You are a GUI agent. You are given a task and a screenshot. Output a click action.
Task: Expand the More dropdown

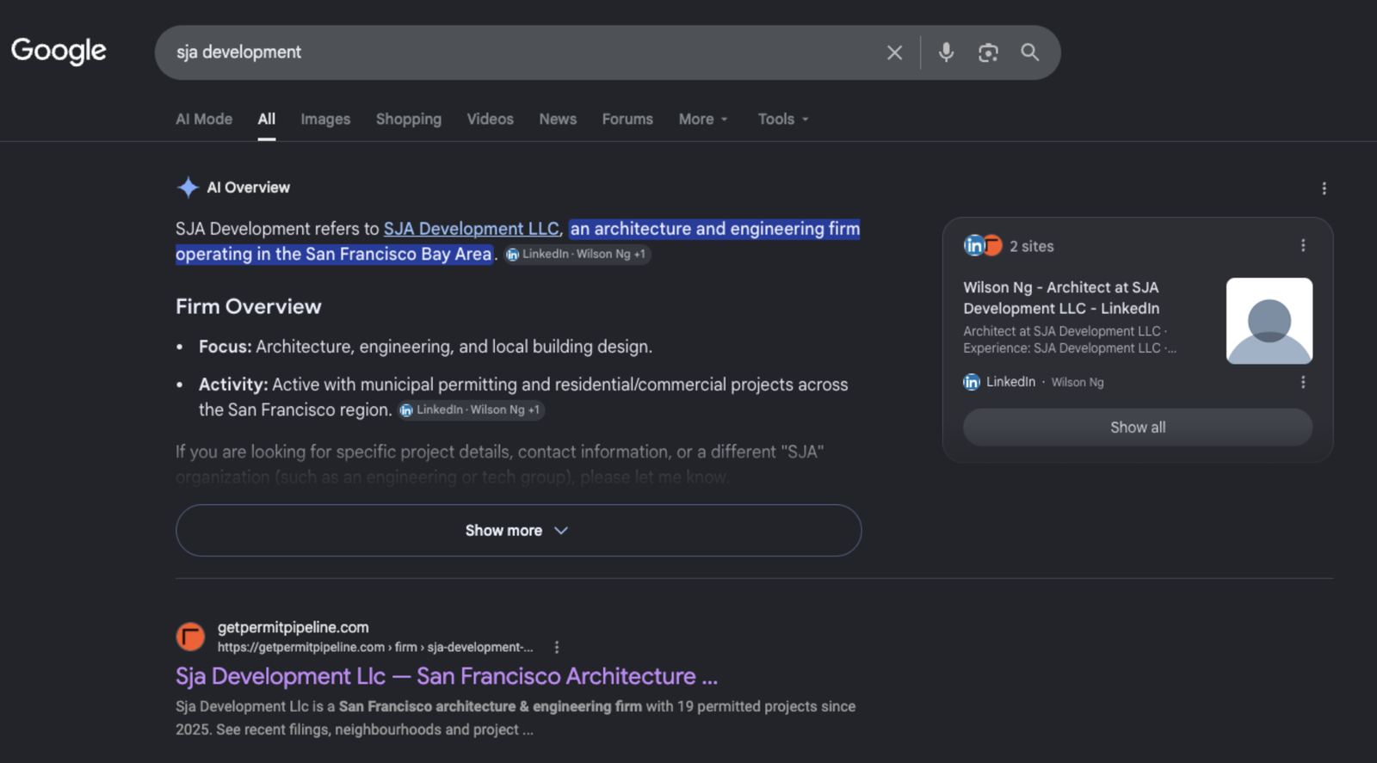point(703,119)
